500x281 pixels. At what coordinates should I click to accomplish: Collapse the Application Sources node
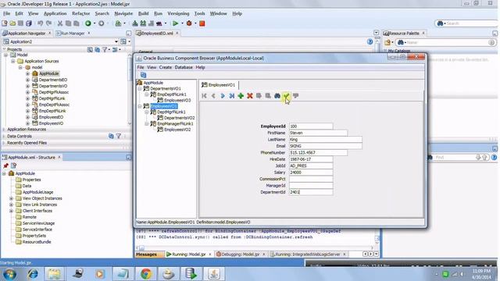coord(13,61)
